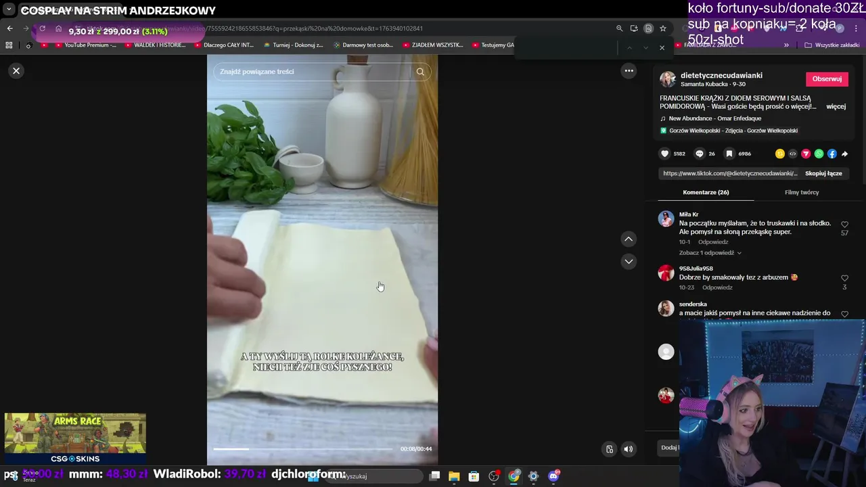Open music 'New Abundance - Omar Enfedaque'
This screenshot has height=487, width=866.
[714, 118]
